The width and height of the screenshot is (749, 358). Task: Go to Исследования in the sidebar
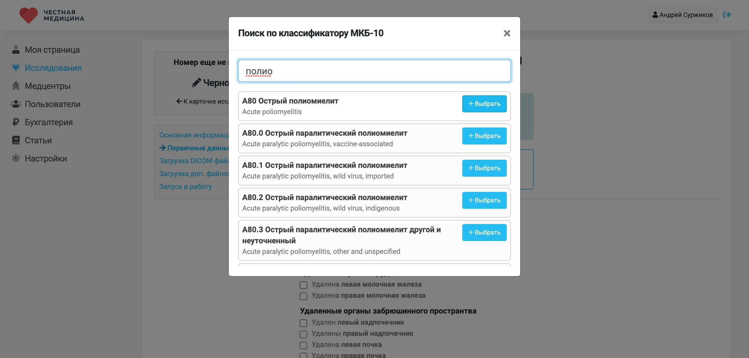pyautogui.click(x=53, y=68)
